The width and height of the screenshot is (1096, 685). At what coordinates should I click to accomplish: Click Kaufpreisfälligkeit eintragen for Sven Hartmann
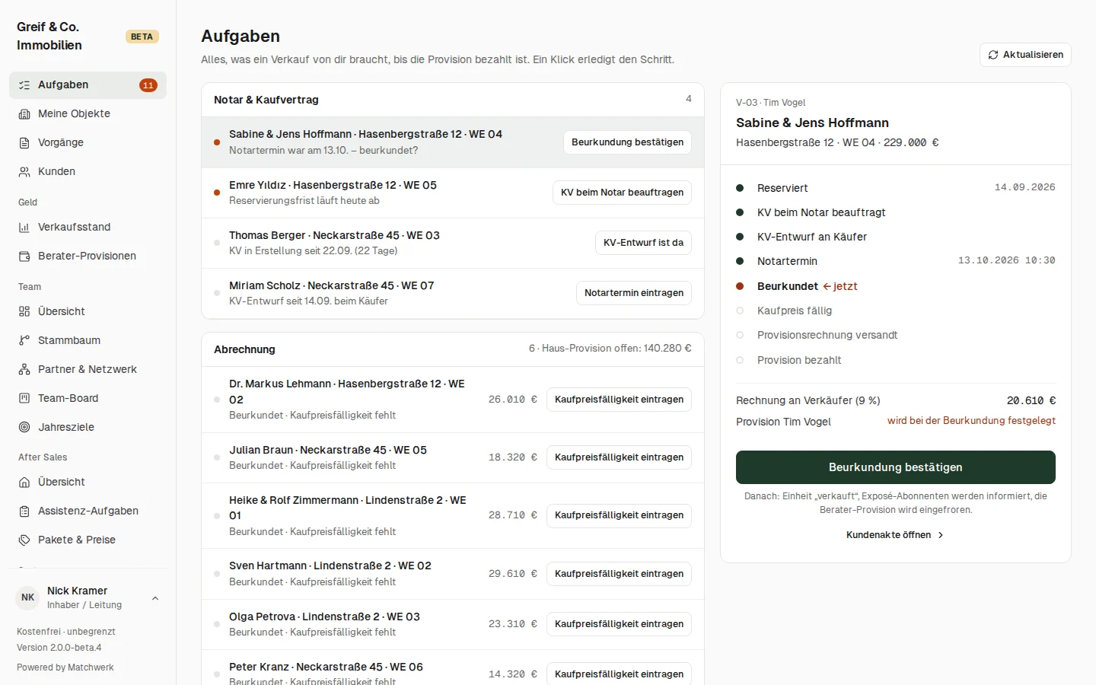pos(619,574)
